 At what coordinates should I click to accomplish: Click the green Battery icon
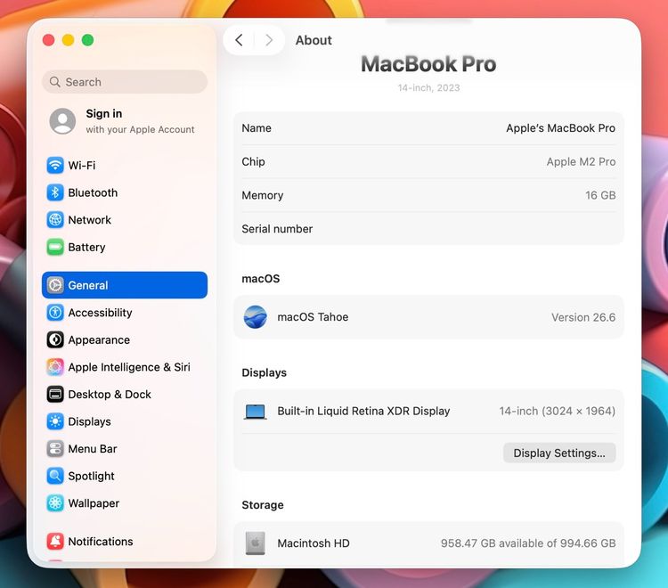(55, 247)
